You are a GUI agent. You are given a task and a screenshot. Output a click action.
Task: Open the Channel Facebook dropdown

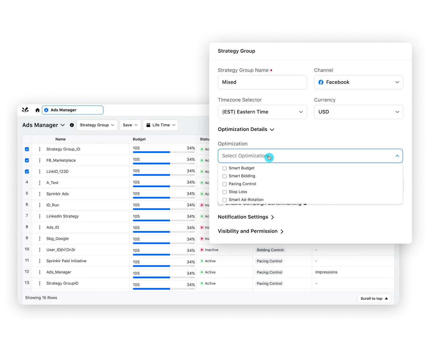[x=359, y=82]
